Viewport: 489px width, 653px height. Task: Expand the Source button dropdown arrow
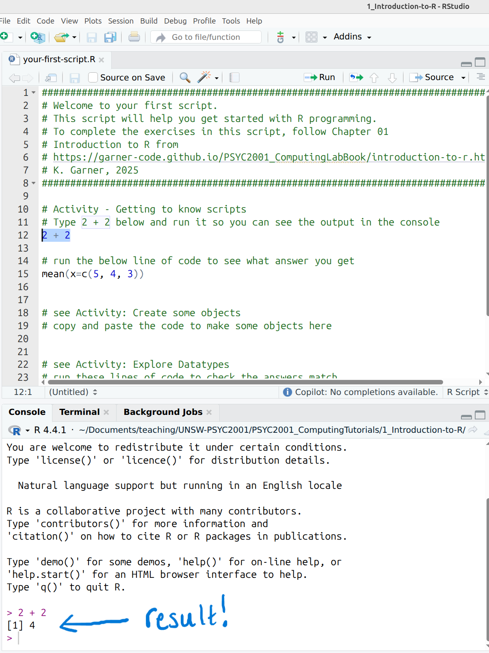(463, 78)
